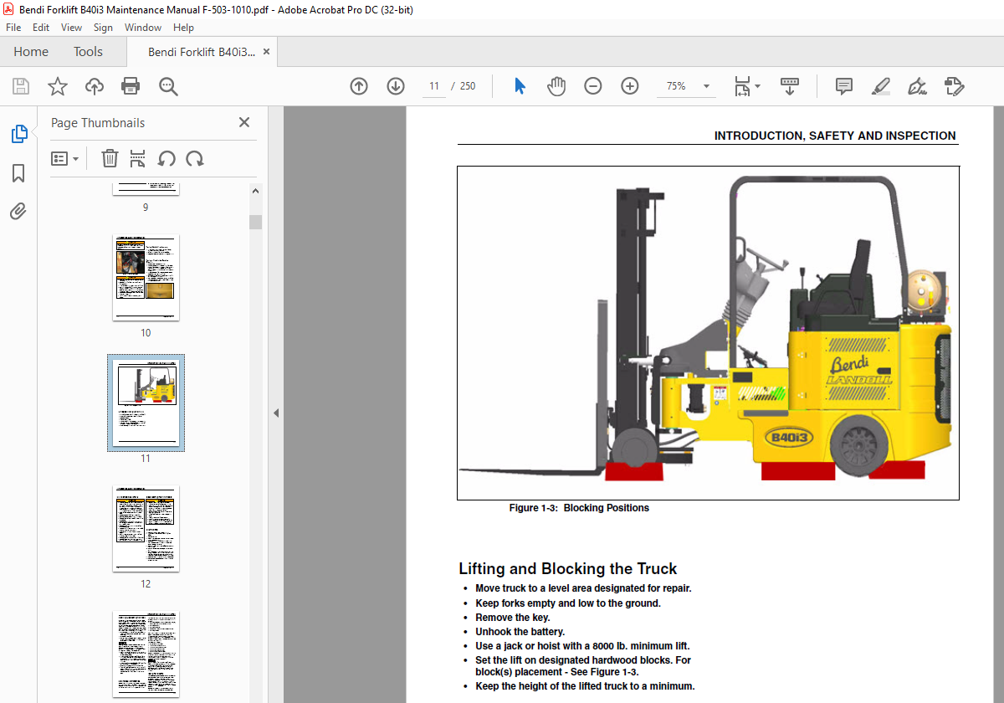Image resolution: width=1004 pixels, height=703 pixels.
Task: Select the highlighter pen tool
Action: click(880, 86)
